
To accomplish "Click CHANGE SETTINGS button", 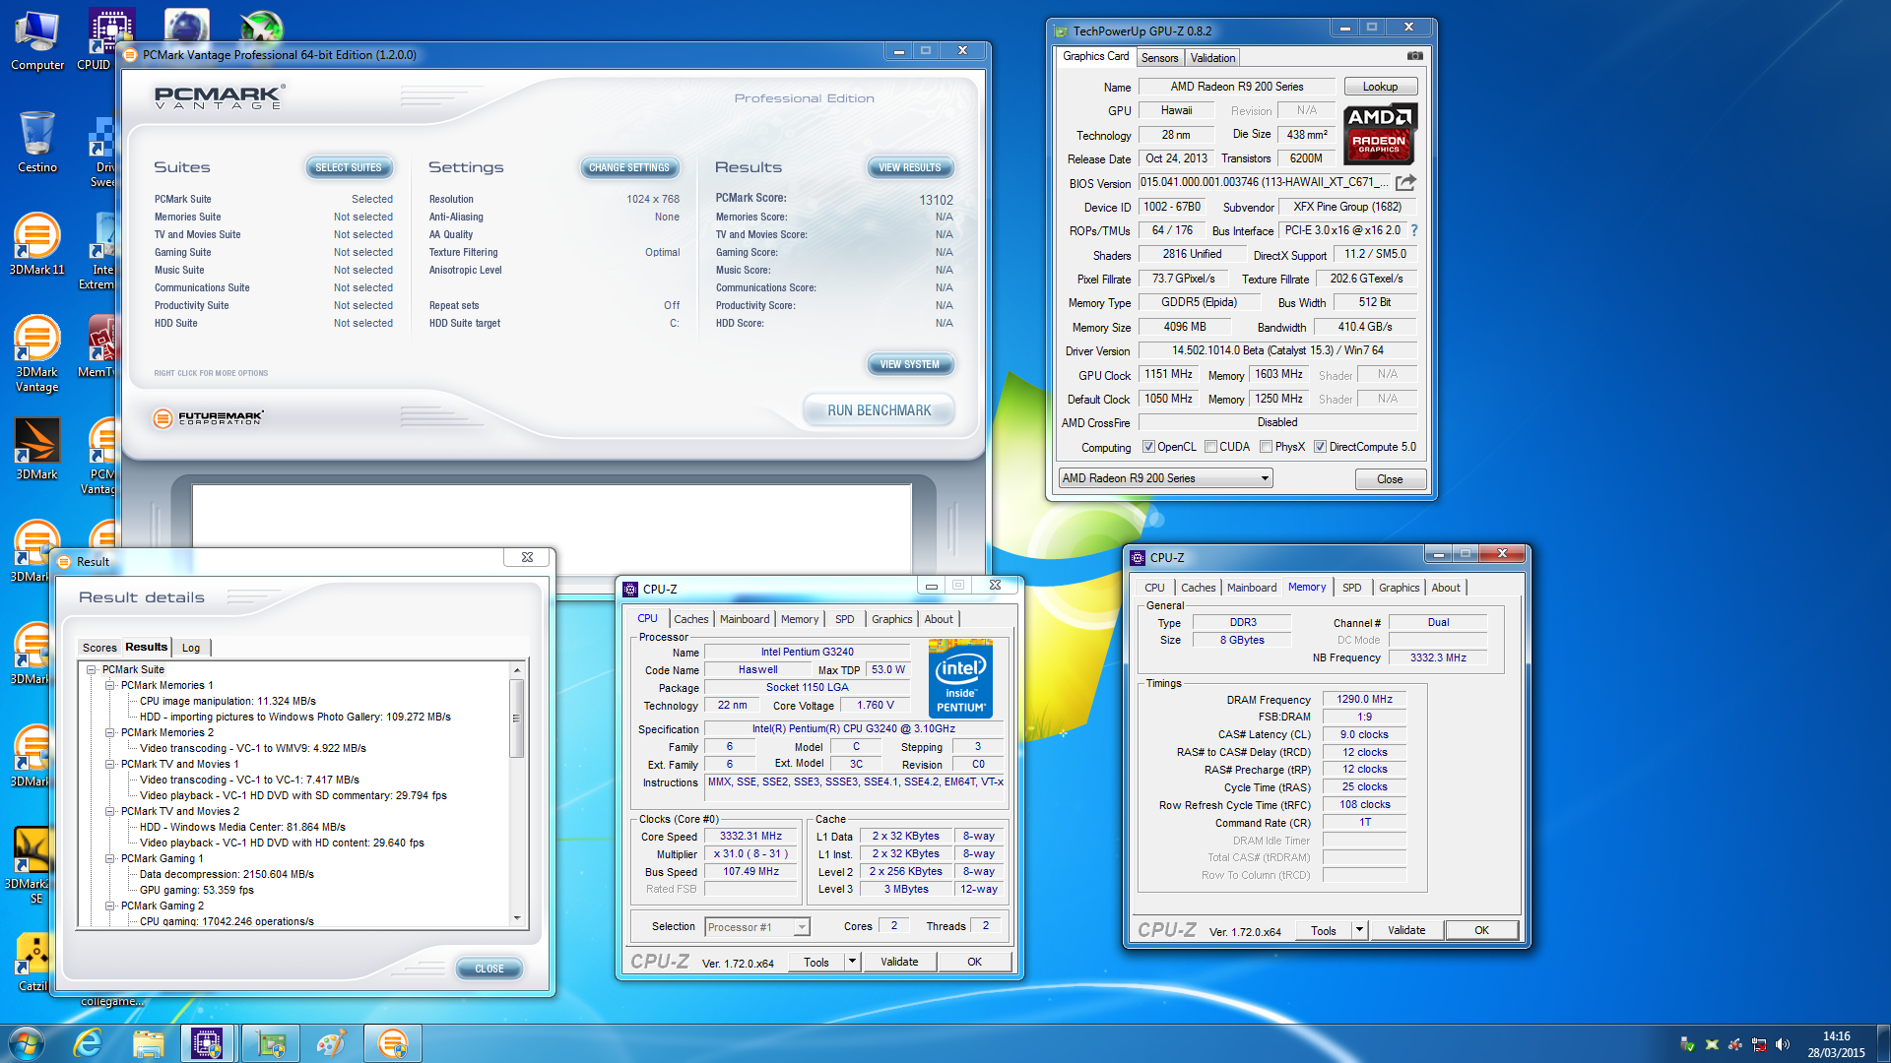I will point(628,167).
